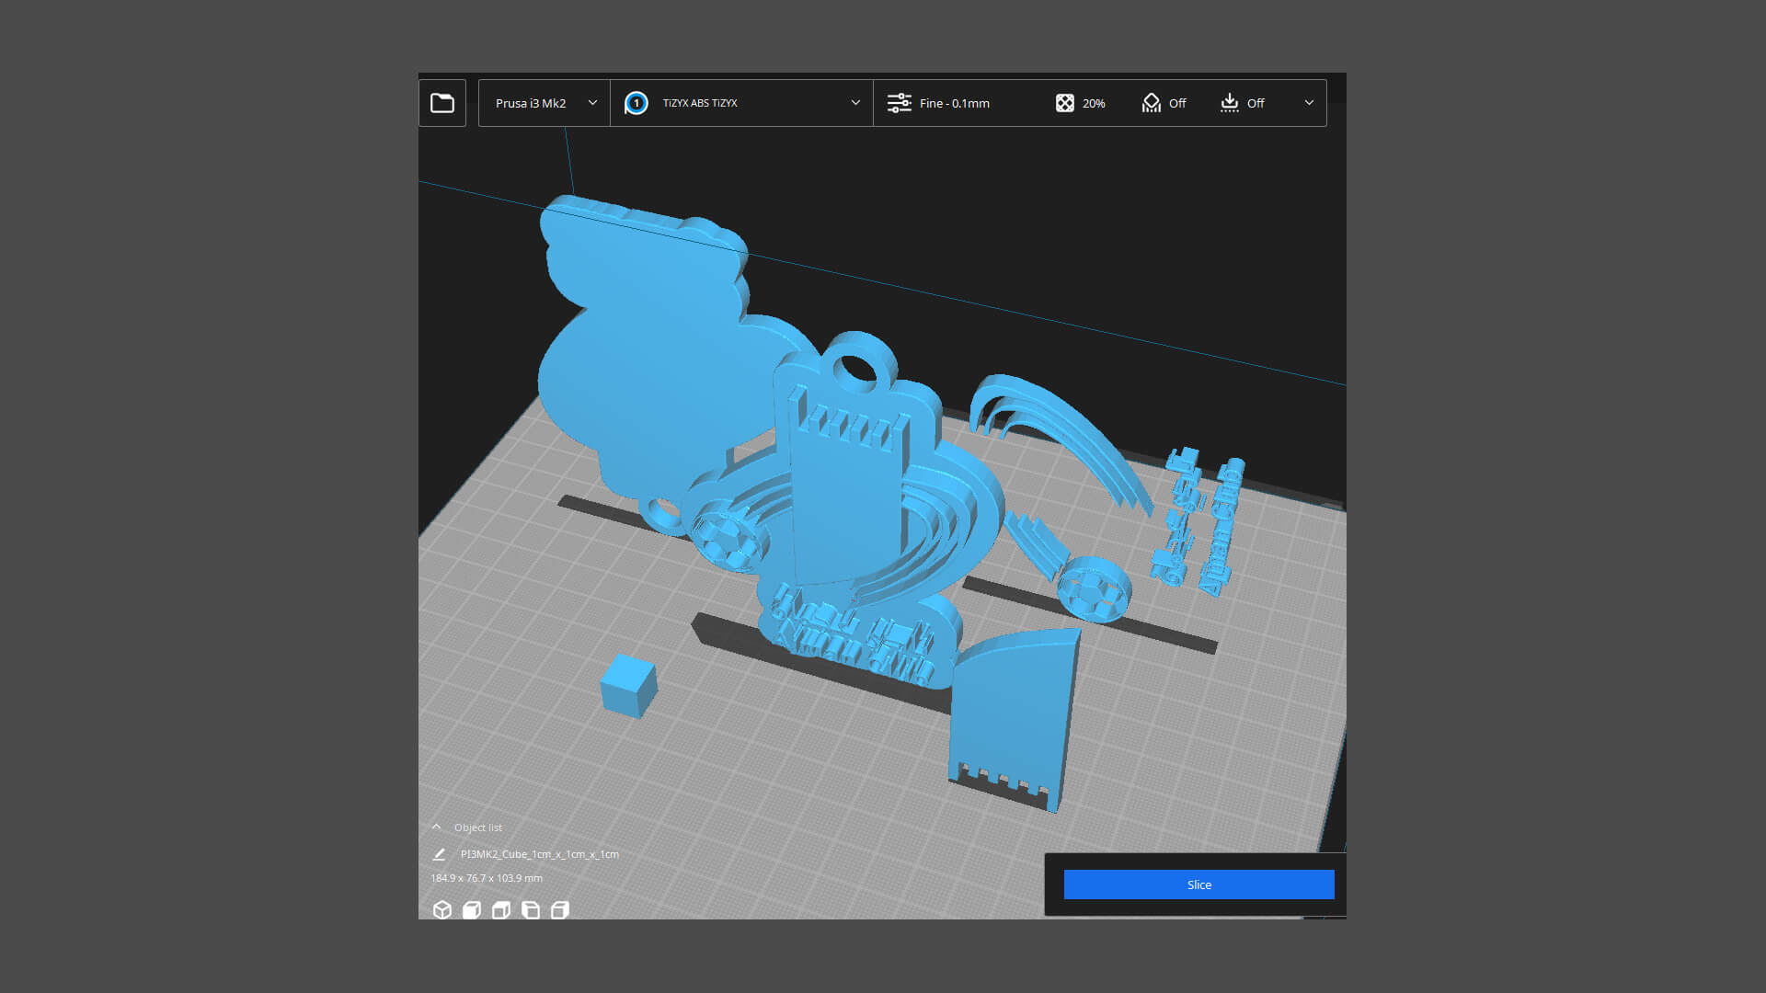Open the TiZYX ABS material dropdown
The height and width of the screenshot is (993, 1766).
(741, 103)
